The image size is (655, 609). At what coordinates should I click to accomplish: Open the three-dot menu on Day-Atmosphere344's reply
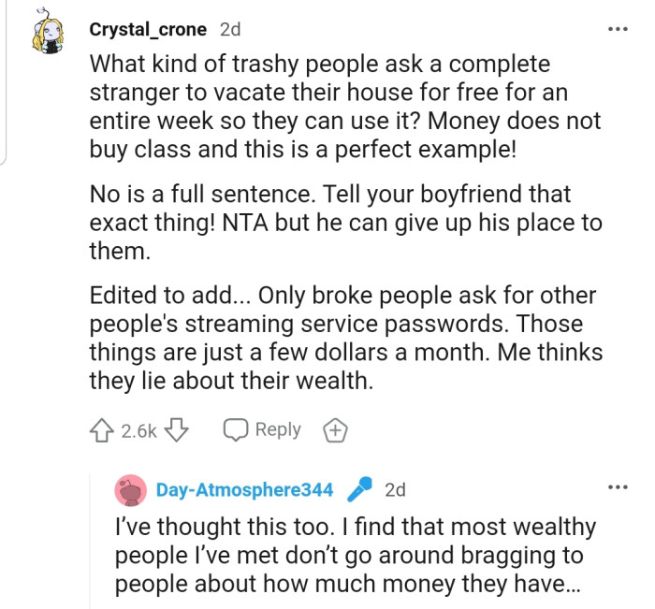click(x=618, y=487)
